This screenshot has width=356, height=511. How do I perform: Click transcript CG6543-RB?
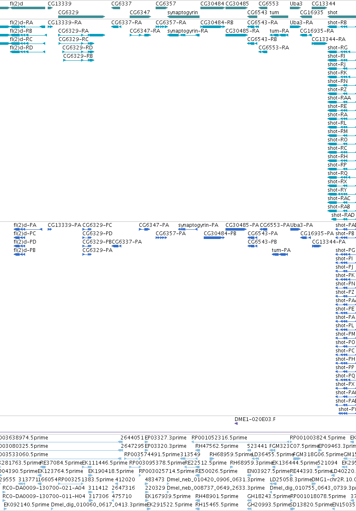pyautogui.click(x=262, y=39)
